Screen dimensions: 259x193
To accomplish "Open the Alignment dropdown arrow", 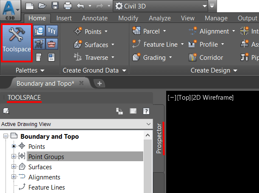I will click(x=234, y=31).
